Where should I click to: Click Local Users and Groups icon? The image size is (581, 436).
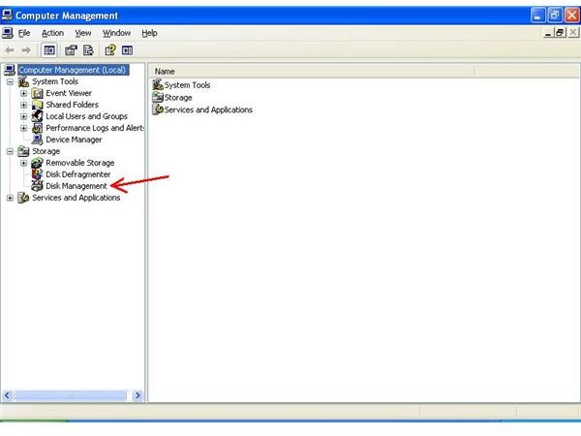37,116
